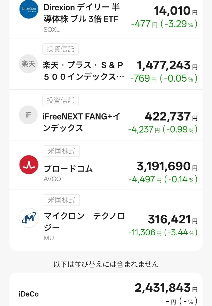Tap the 3,191,690円 Broadcom valuation
Image resolution: width=212 pixels, height=306 pixels.
point(167,166)
